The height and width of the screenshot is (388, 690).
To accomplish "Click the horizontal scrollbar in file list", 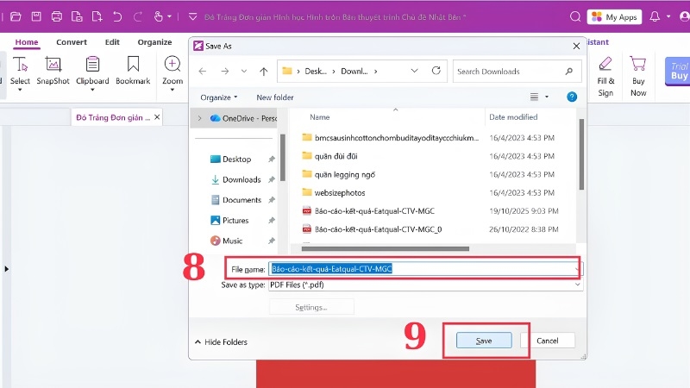I will click(385, 248).
